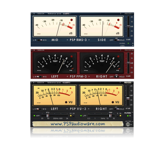
Task: Select the 12 dB HPF slope LED
Action: (71, 116)
